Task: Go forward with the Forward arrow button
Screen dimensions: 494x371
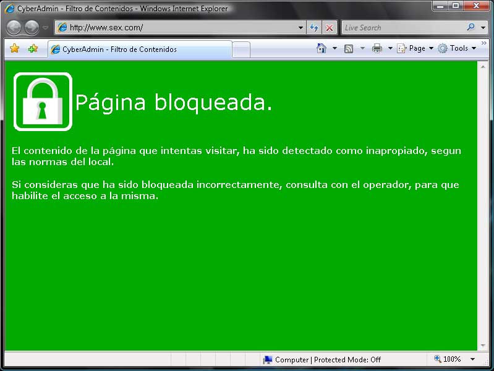Action: click(32, 28)
